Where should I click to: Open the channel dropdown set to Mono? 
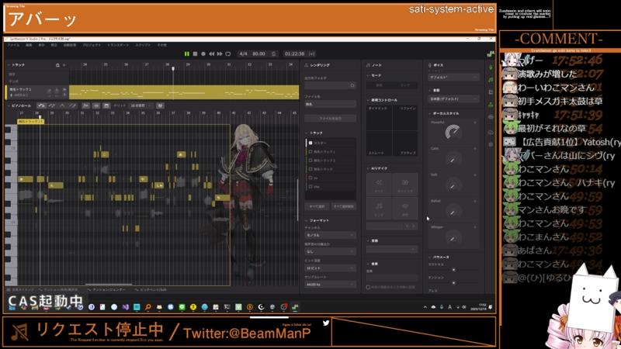click(x=329, y=234)
